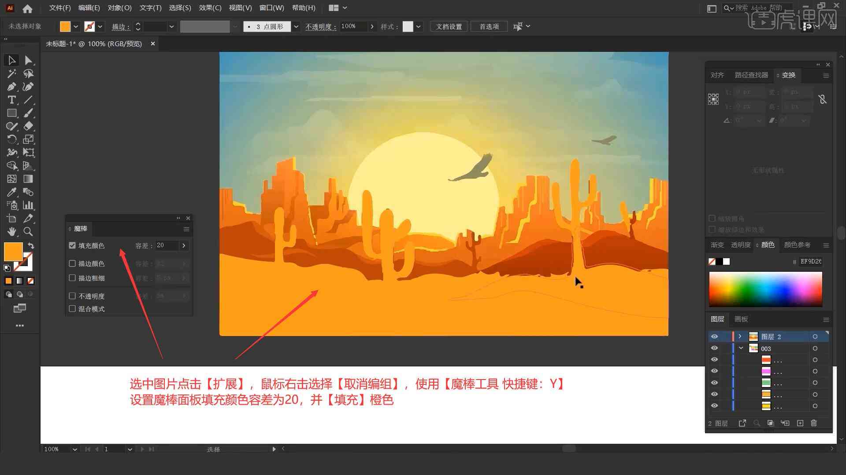The width and height of the screenshot is (846, 475).
Task: Enable 描边颜色 checkbox in Magic Wand
Action: 72,263
